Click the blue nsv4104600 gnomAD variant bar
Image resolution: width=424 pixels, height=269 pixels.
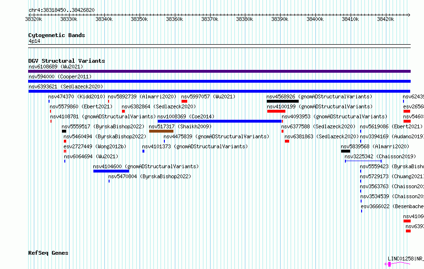pyautogui.click(x=111, y=171)
